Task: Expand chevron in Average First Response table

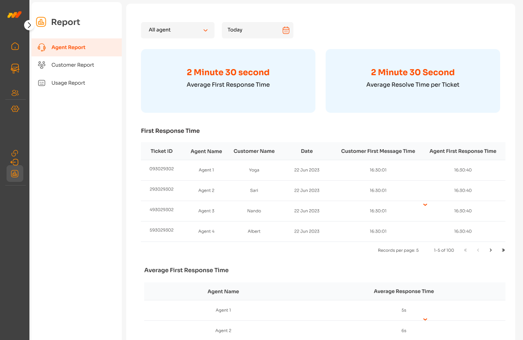Action: point(425,320)
